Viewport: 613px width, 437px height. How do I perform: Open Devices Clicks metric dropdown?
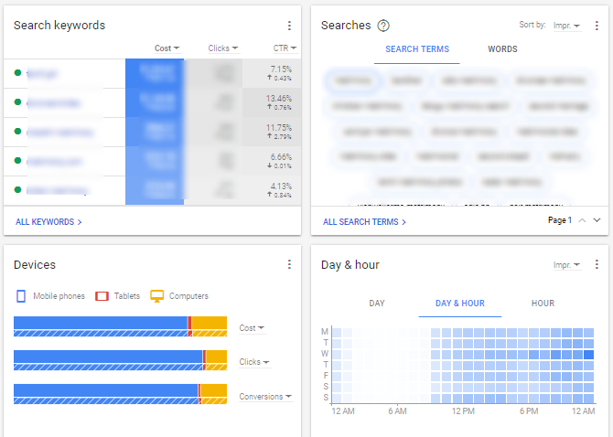tap(254, 362)
